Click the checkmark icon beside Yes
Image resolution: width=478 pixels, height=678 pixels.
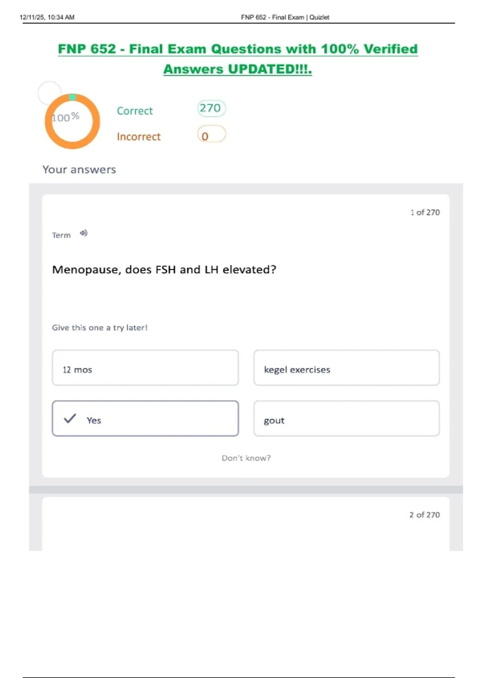pyautogui.click(x=70, y=419)
